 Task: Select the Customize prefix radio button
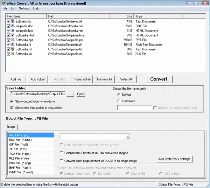tap(119, 101)
